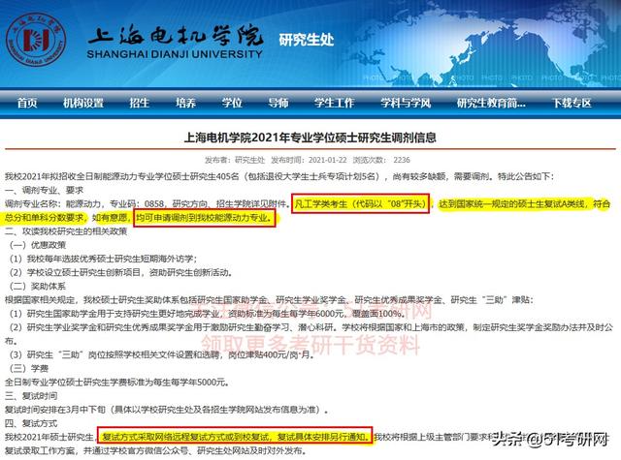Click the publish date 2021-01-22
This screenshot has height=460, width=621.
coord(328,160)
